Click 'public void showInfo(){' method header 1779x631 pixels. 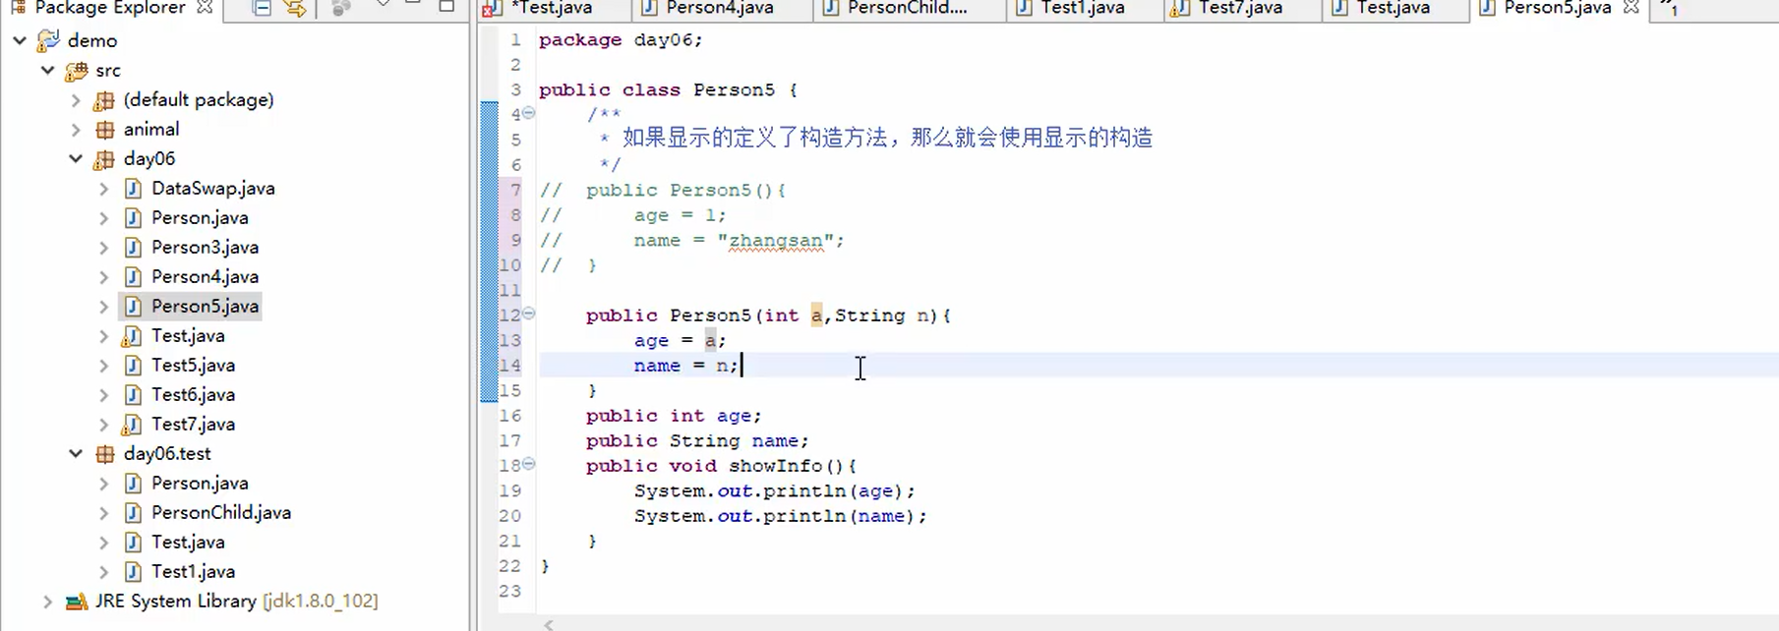[722, 466]
